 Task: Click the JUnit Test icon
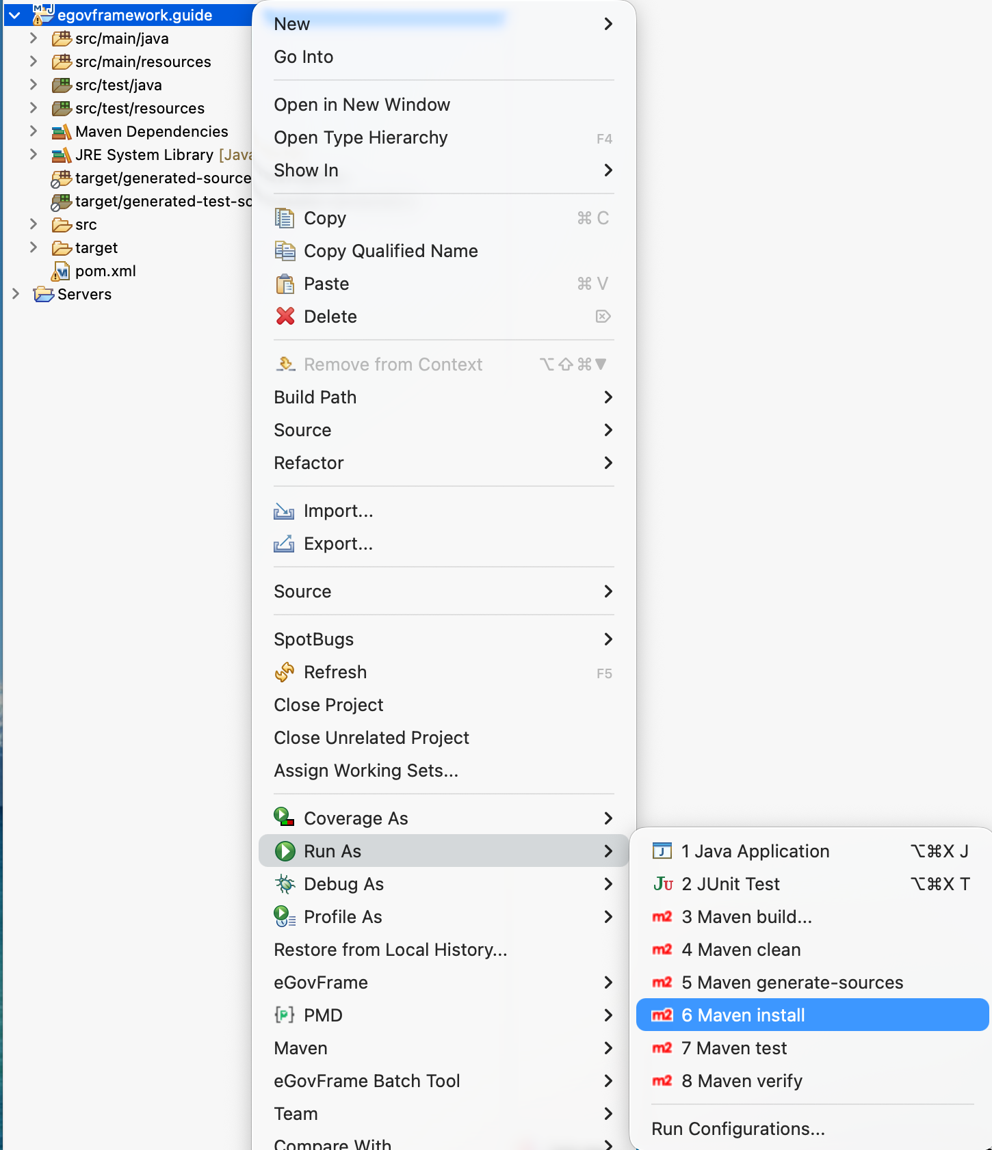tap(662, 884)
